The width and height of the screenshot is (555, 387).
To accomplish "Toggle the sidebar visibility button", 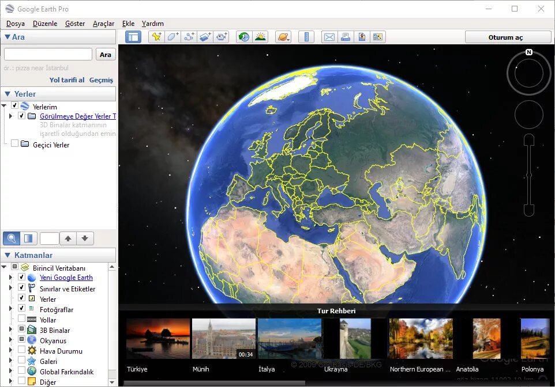I will click(133, 37).
